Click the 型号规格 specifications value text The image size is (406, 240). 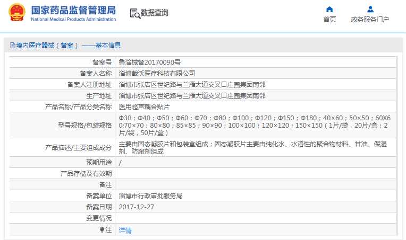click(x=255, y=125)
